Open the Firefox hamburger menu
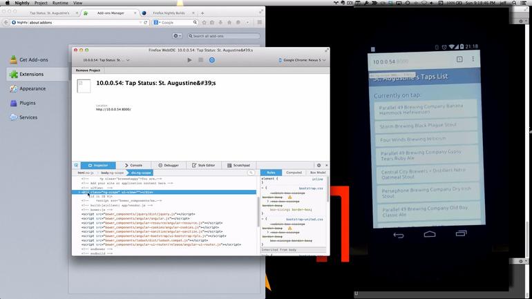The height and width of the screenshot is (299, 532). click(260, 22)
